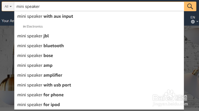Choose the in Electronics category suggestion
The image size is (199, 111).
[33, 26]
